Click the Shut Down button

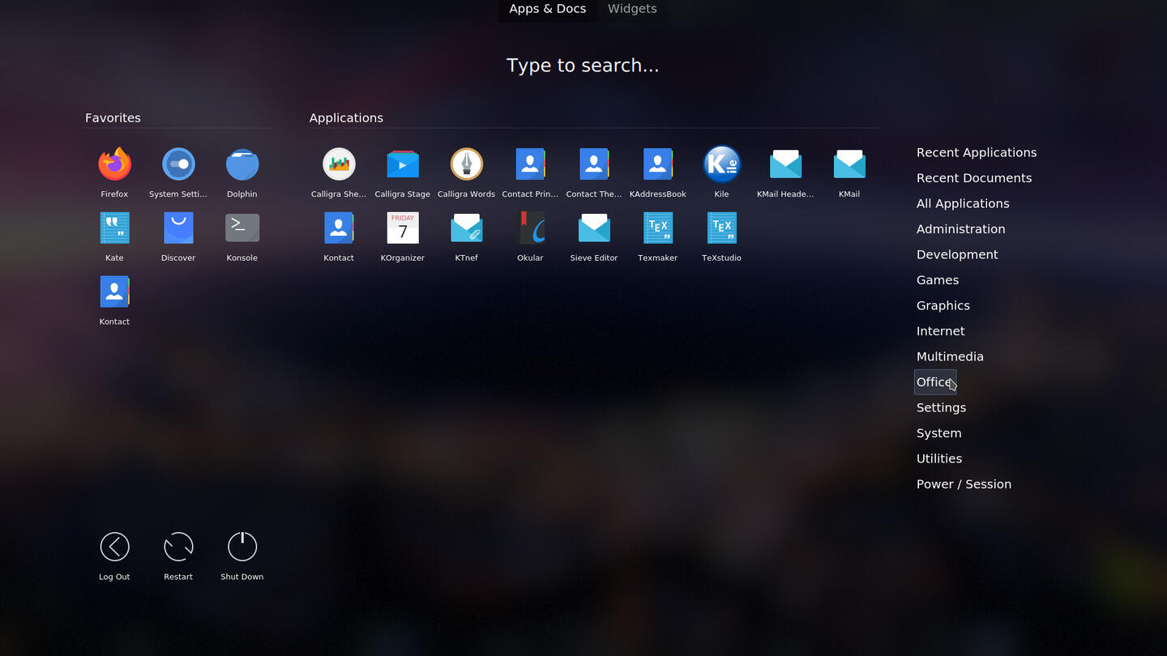tap(242, 556)
